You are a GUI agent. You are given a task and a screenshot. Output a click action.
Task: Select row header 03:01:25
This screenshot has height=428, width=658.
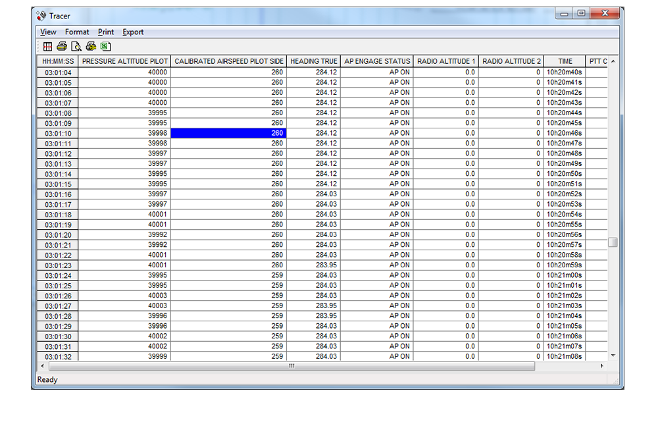[58, 286]
